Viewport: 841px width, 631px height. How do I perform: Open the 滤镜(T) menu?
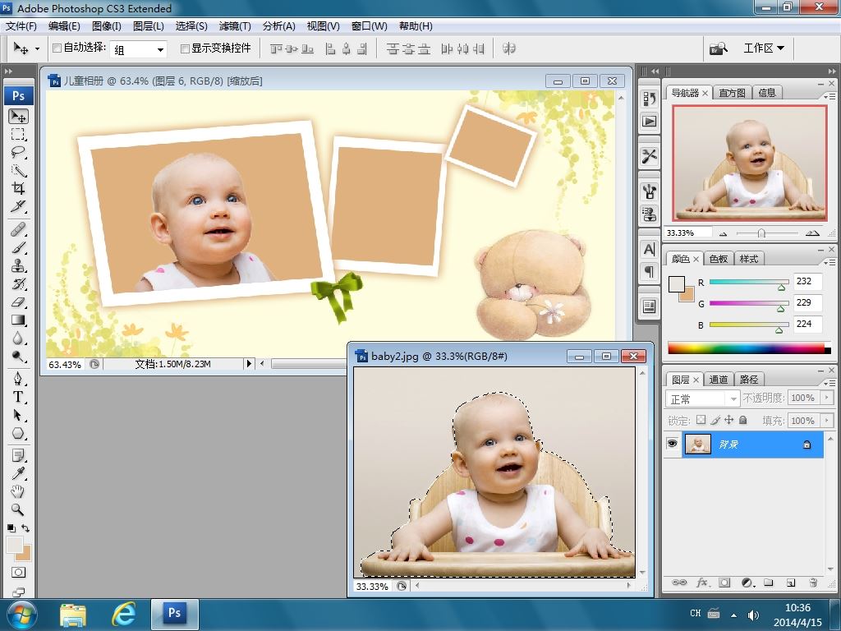click(x=235, y=26)
